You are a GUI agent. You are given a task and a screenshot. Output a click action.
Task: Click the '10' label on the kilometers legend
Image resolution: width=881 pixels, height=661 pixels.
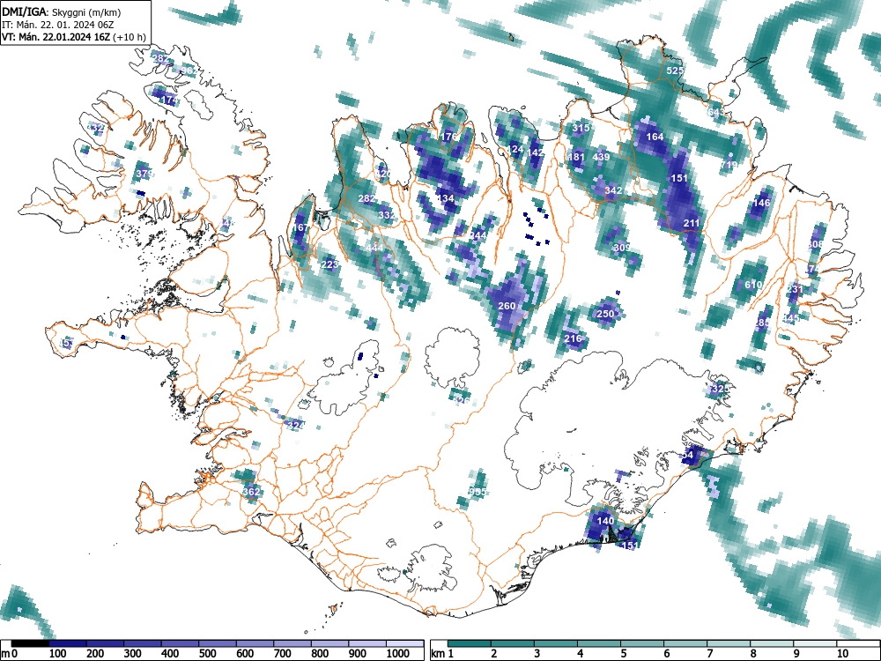[x=842, y=654]
